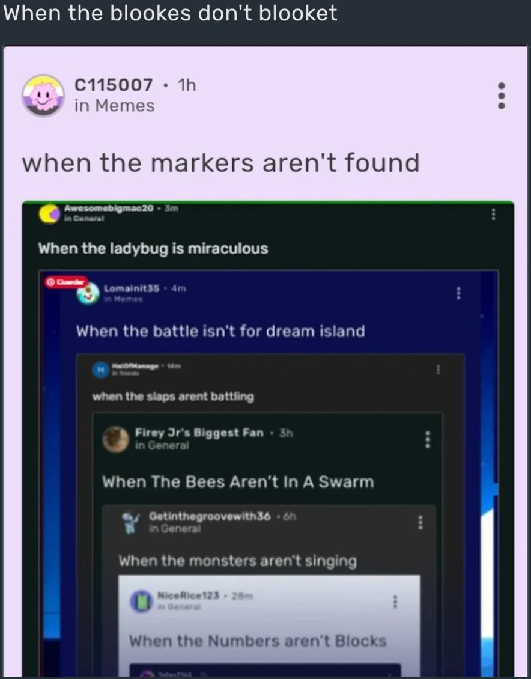
Task: Open three-dot menu on Lomainit35's post
Action: 459,293
